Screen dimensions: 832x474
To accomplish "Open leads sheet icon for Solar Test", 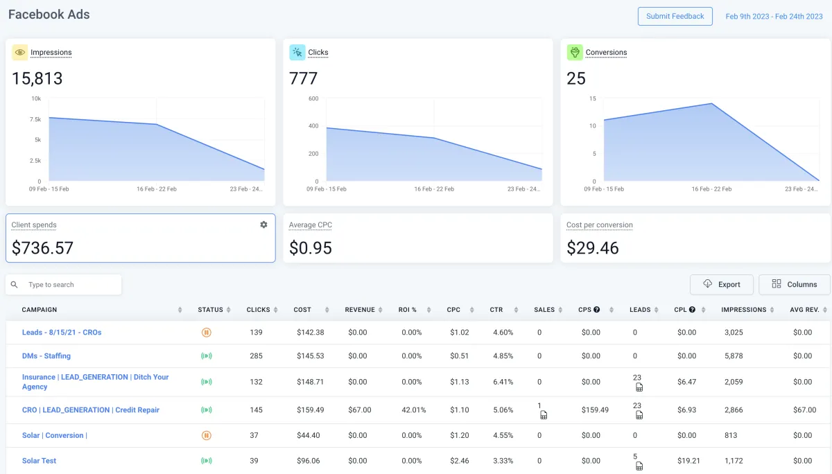I will [639, 466].
